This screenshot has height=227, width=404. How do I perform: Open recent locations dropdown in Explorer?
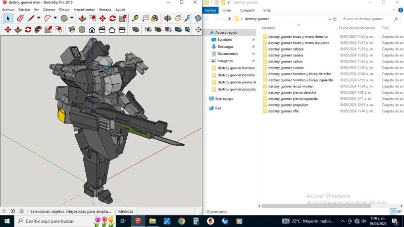pos(223,19)
